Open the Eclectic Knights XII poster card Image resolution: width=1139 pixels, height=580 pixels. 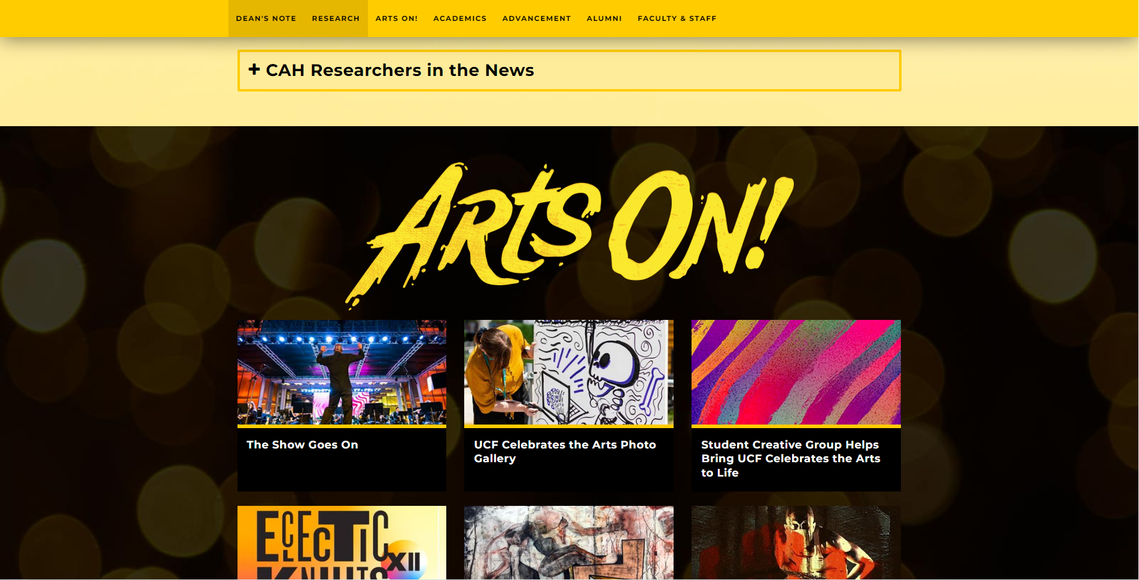(x=342, y=543)
